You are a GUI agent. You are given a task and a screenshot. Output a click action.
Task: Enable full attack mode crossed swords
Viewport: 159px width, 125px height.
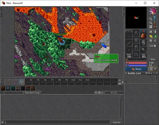tap(151, 32)
